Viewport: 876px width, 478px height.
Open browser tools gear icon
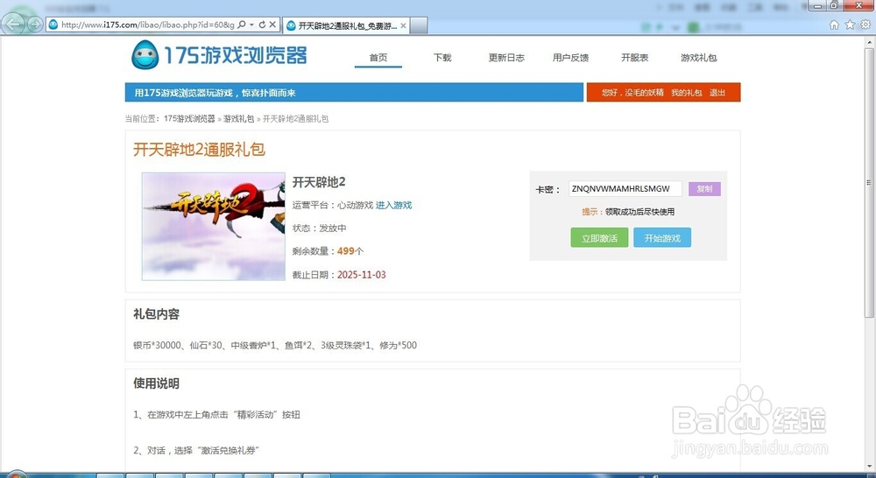point(865,25)
